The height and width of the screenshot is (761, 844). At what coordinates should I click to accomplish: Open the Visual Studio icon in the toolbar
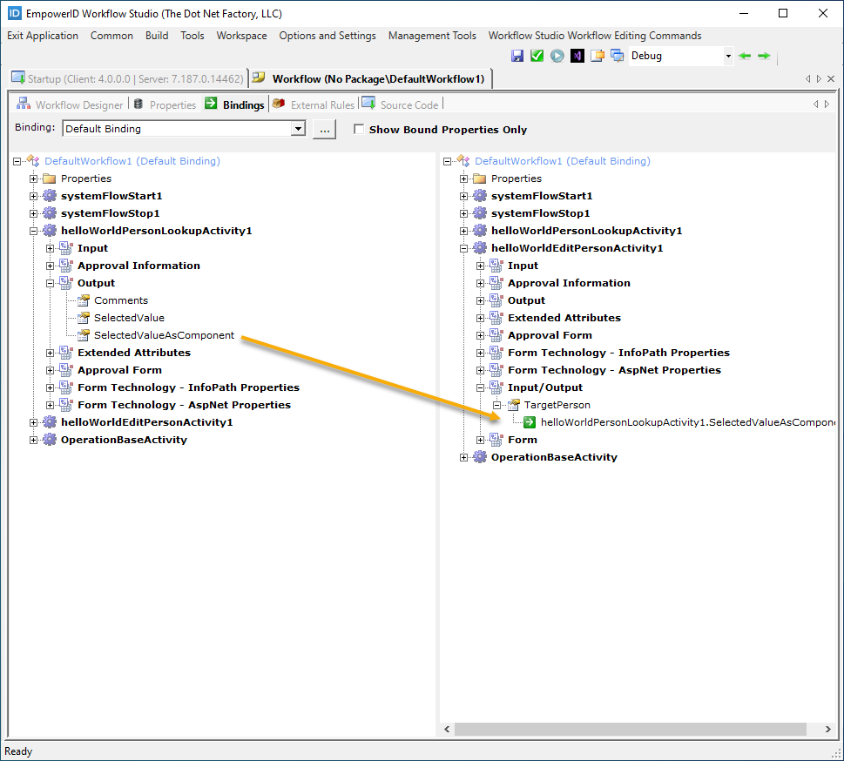[577, 55]
